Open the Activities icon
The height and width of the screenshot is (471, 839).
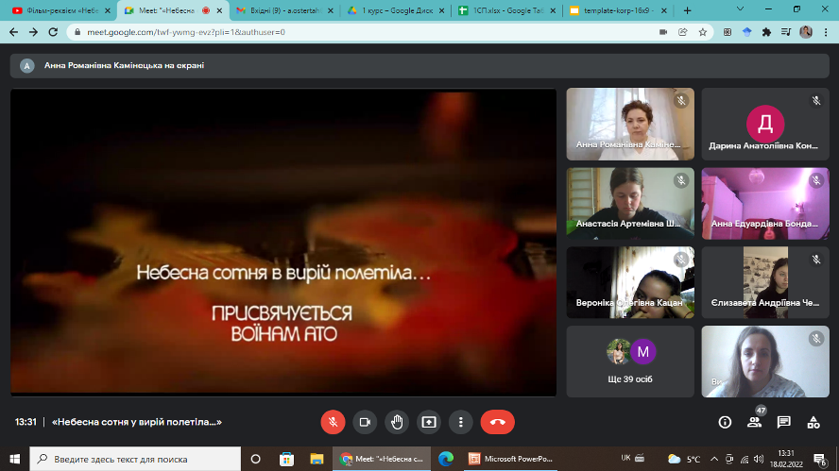tap(813, 422)
